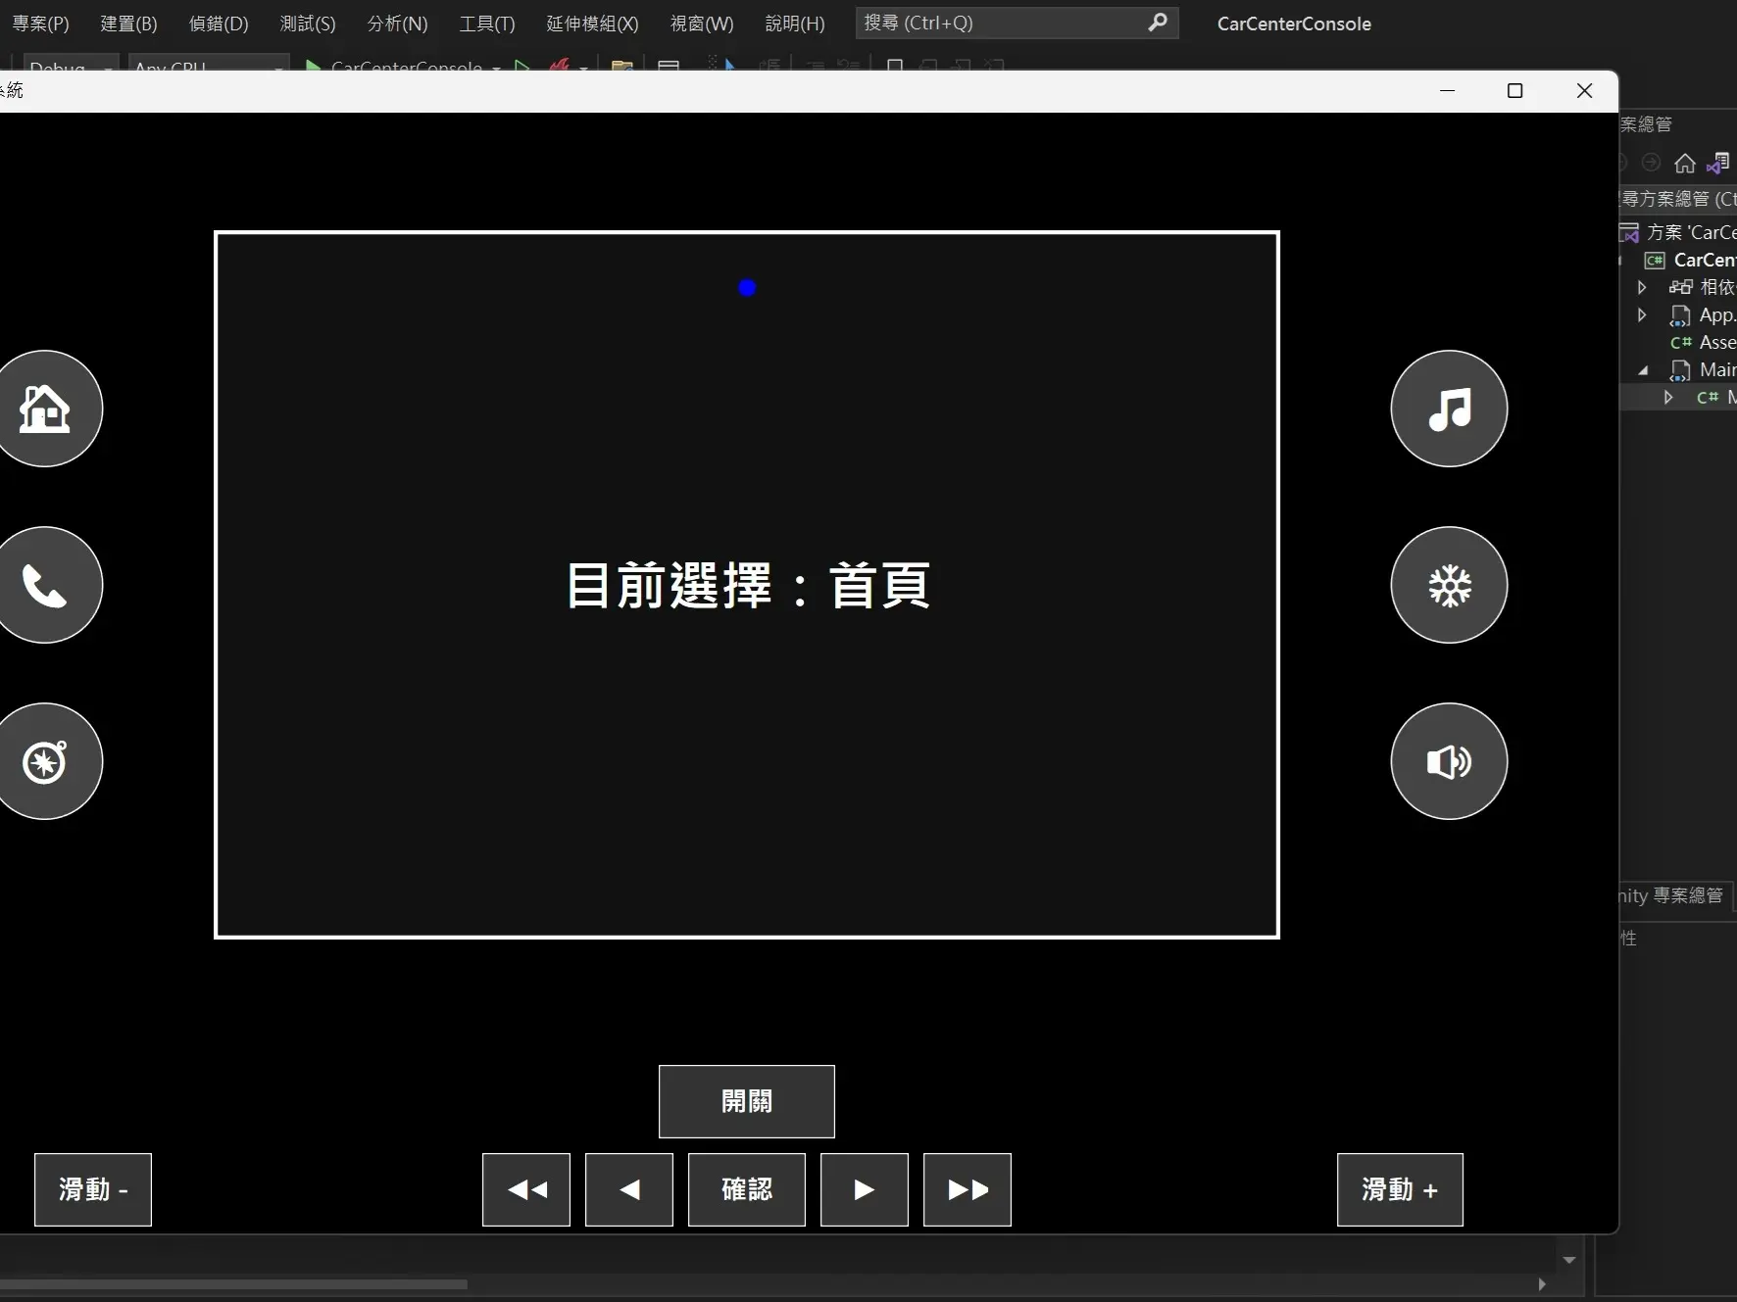Collapse the Main file tree node
Screen dimensions: 1737x1302
coord(1643,370)
